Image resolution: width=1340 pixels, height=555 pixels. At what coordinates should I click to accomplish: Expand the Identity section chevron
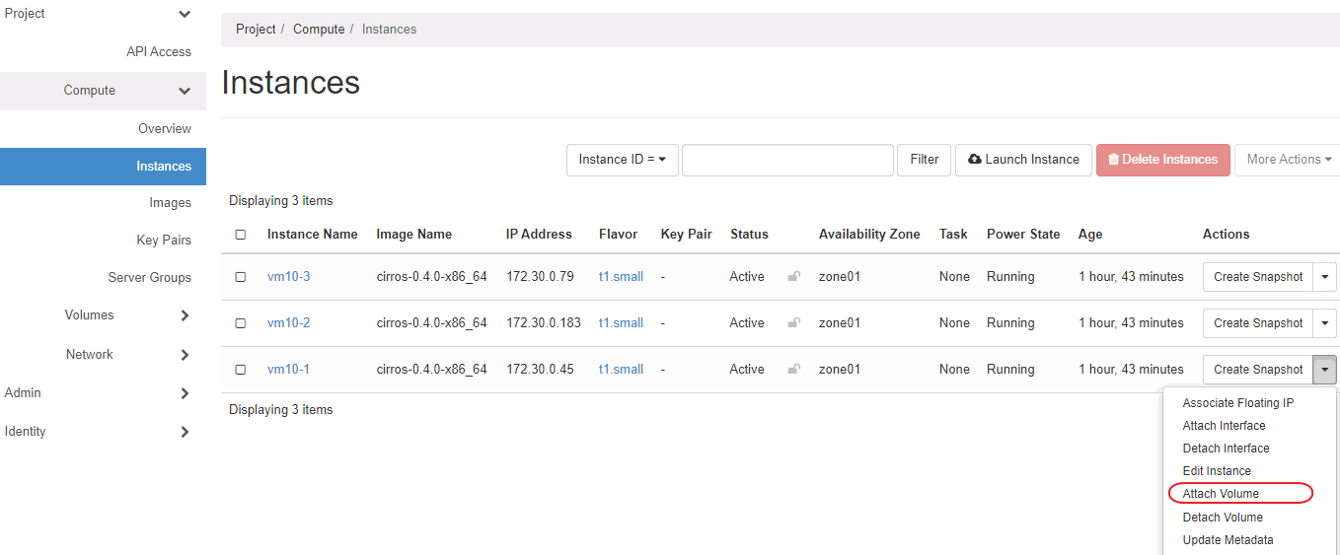click(x=185, y=432)
